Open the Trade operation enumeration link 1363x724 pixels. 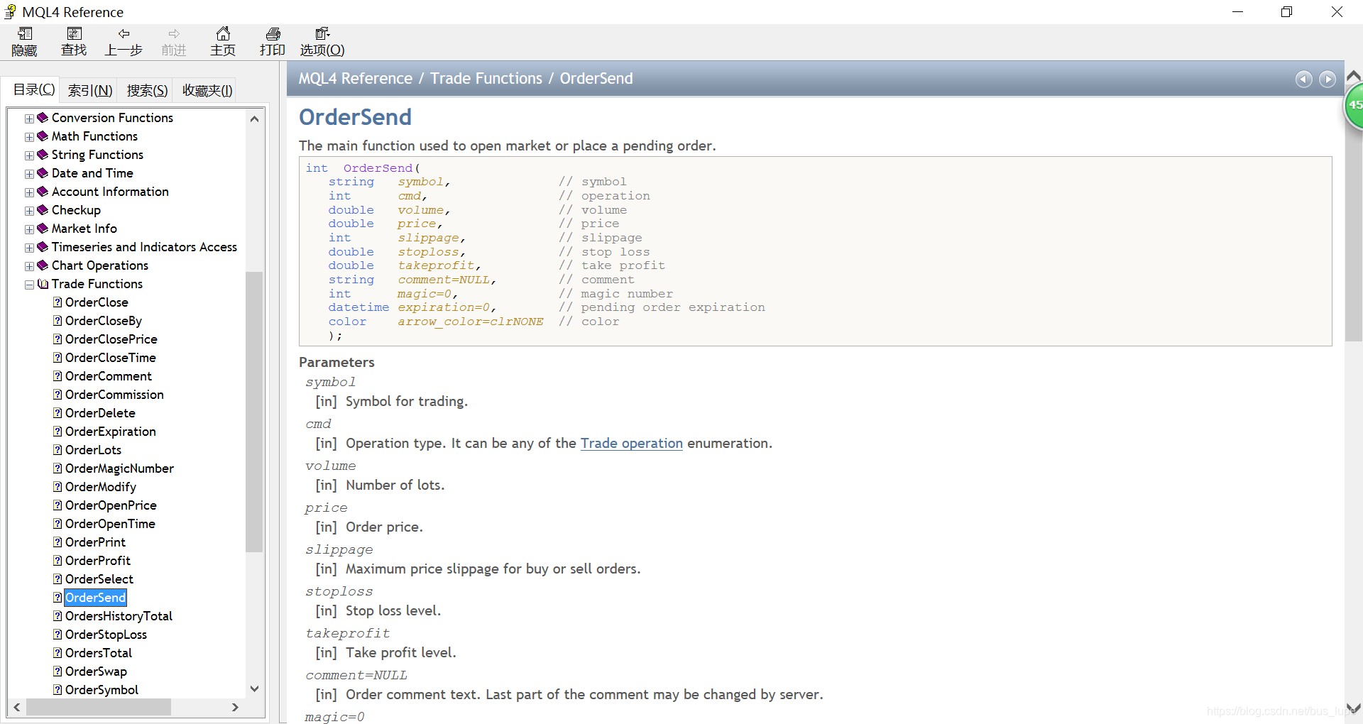tap(631, 443)
